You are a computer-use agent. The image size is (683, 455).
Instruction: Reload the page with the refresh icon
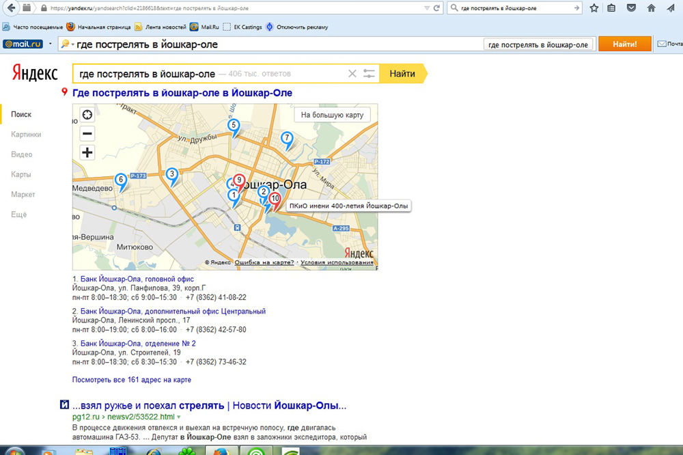coord(436,8)
